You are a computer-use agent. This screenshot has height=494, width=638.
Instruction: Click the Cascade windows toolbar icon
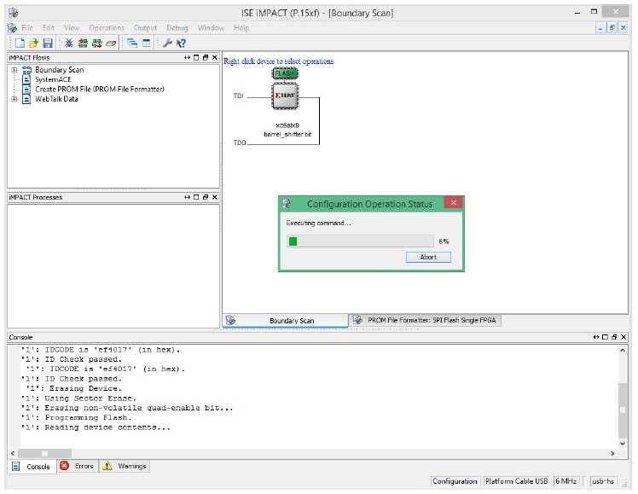coord(132,43)
